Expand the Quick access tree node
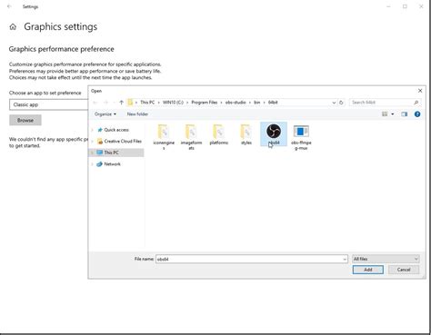 click(x=92, y=130)
